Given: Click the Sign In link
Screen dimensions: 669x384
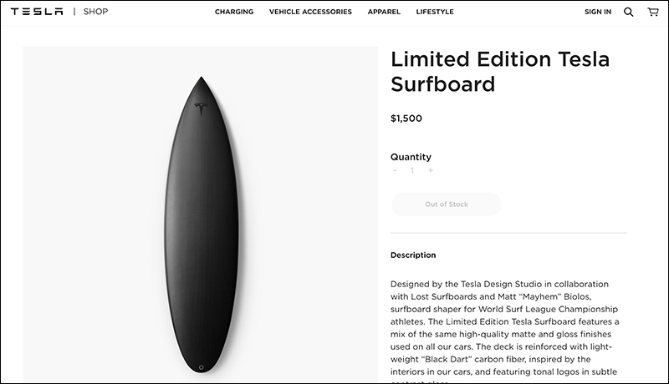Looking at the screenshot, I should click(598, 12).
